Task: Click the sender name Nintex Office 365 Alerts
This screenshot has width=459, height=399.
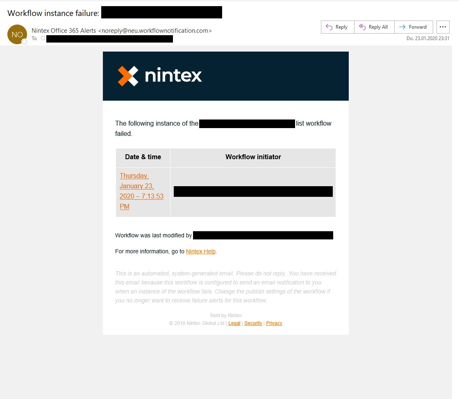Action: tap(64, 31)
